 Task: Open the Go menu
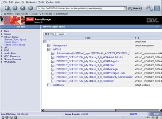click(x=23, y=2)
